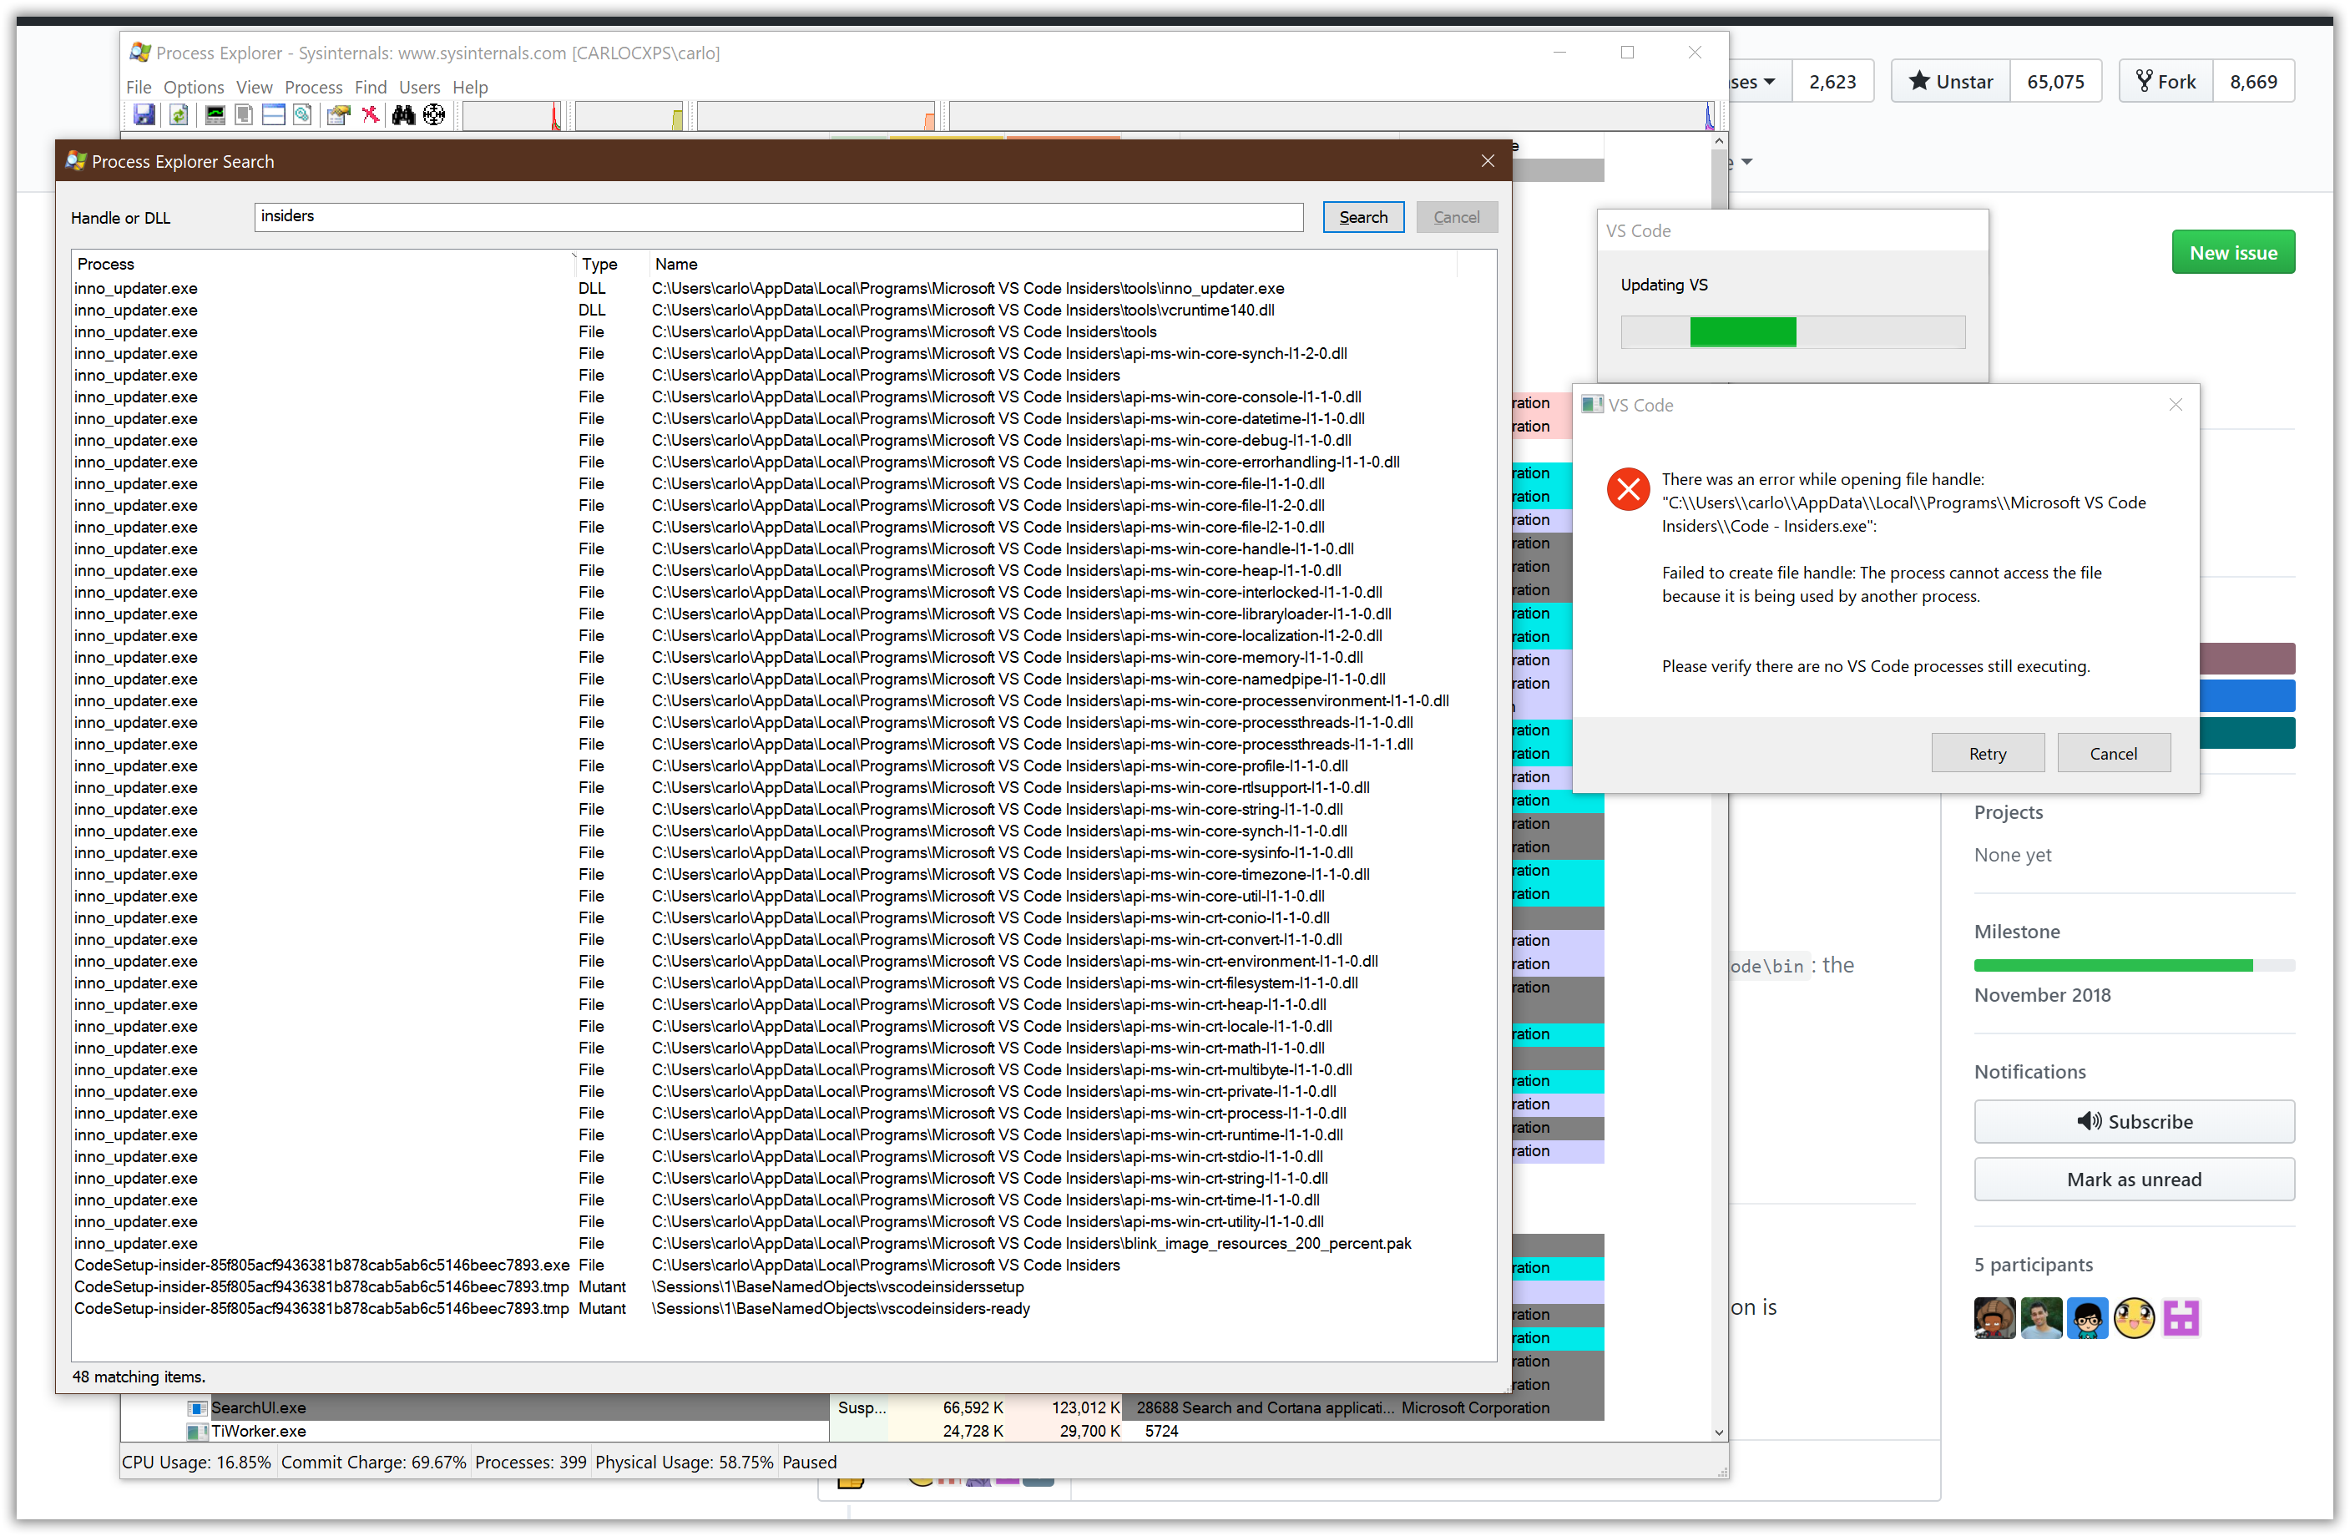
Task: Click the first participant avatar
Action: (x=1994, y=1318)
